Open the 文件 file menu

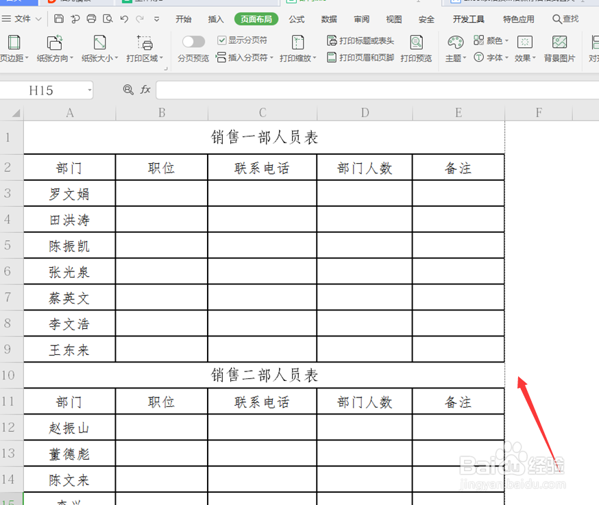pos(21,19)
